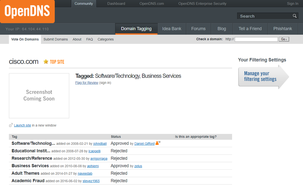Open user zelus profile link
This screenshot has height=186, width=303.
pos(138,166)
